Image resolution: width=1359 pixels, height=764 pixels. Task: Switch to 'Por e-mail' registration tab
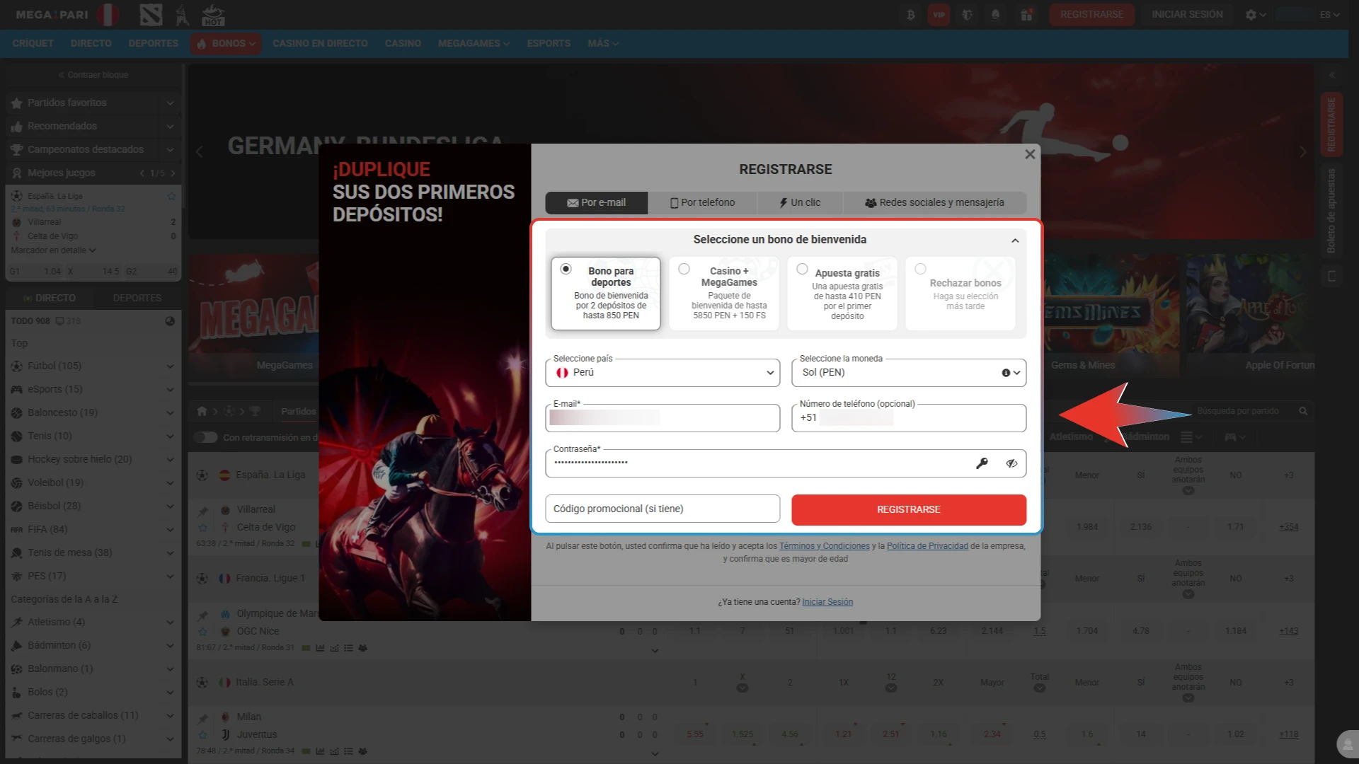pyautogui.click(x=596, y=202)
